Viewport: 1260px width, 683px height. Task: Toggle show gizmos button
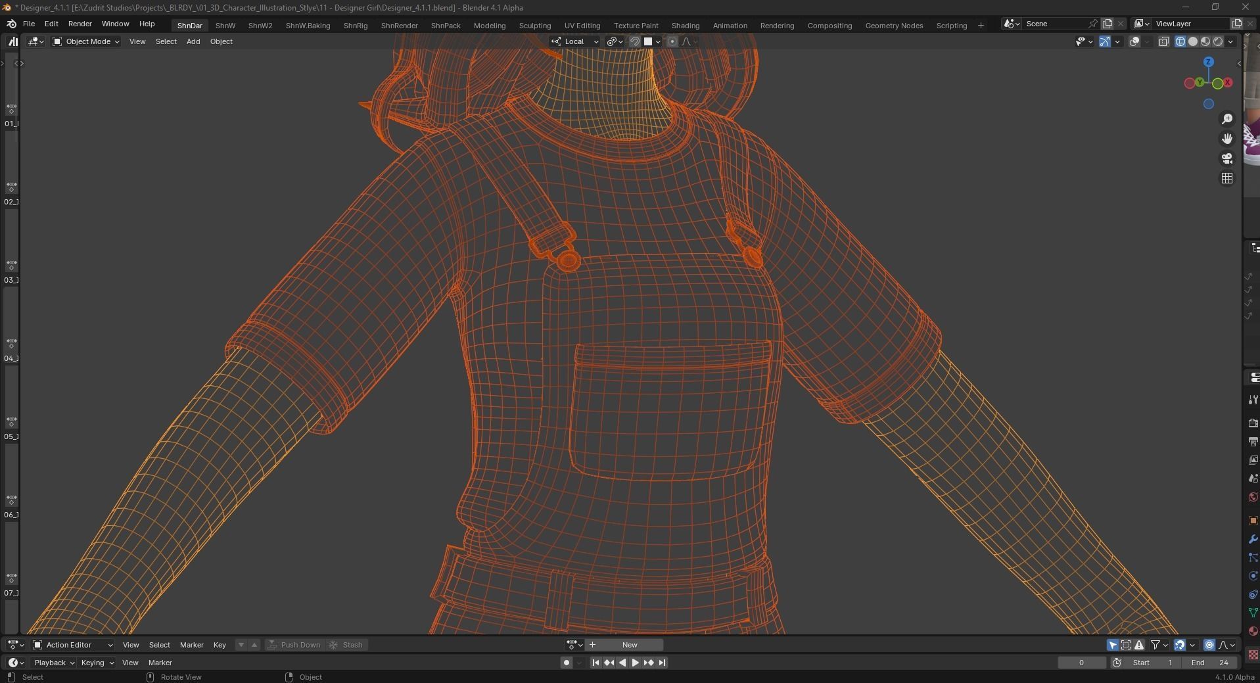[1105, 41]
